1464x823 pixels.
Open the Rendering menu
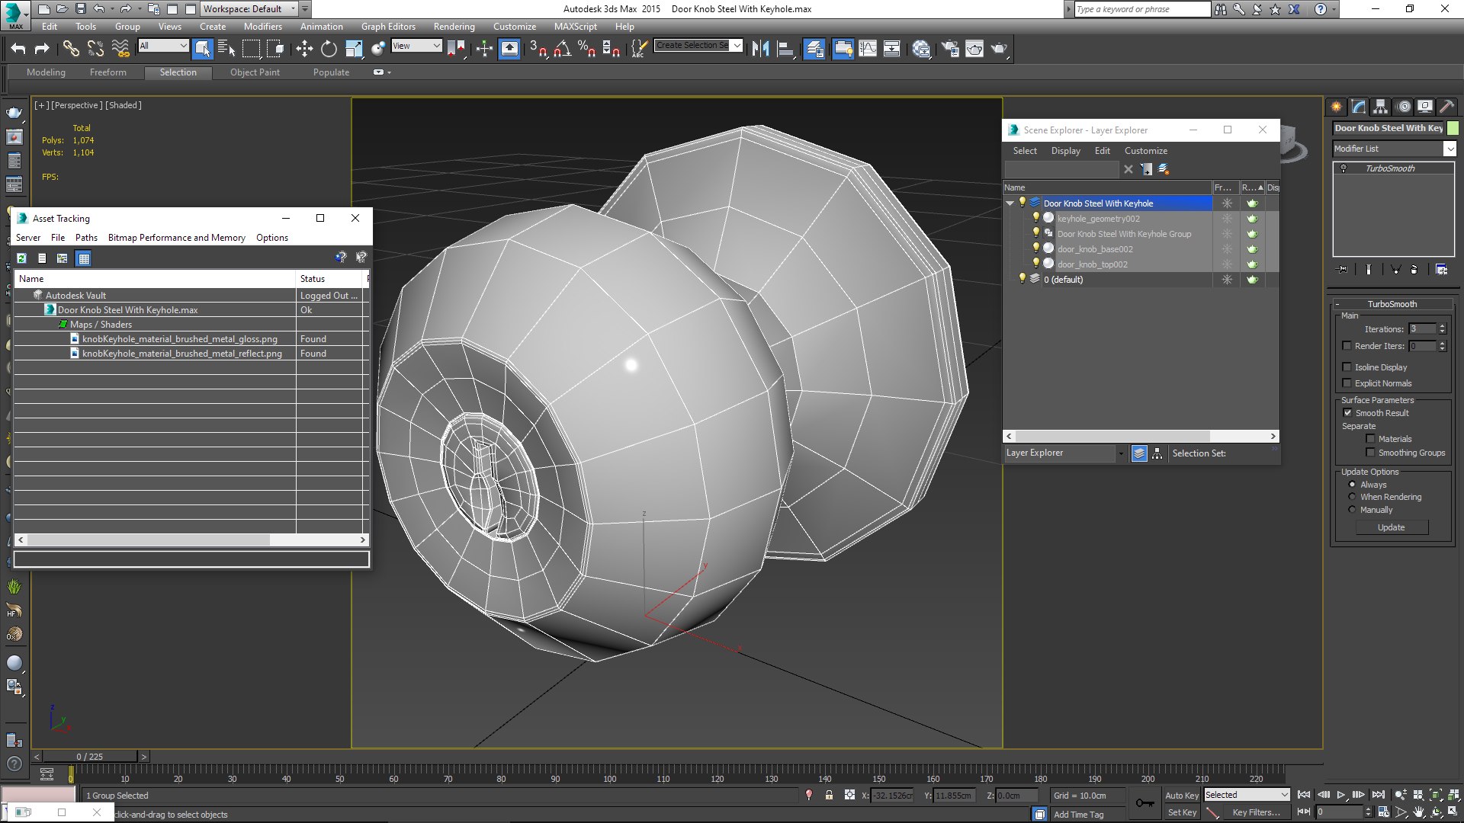454,27
